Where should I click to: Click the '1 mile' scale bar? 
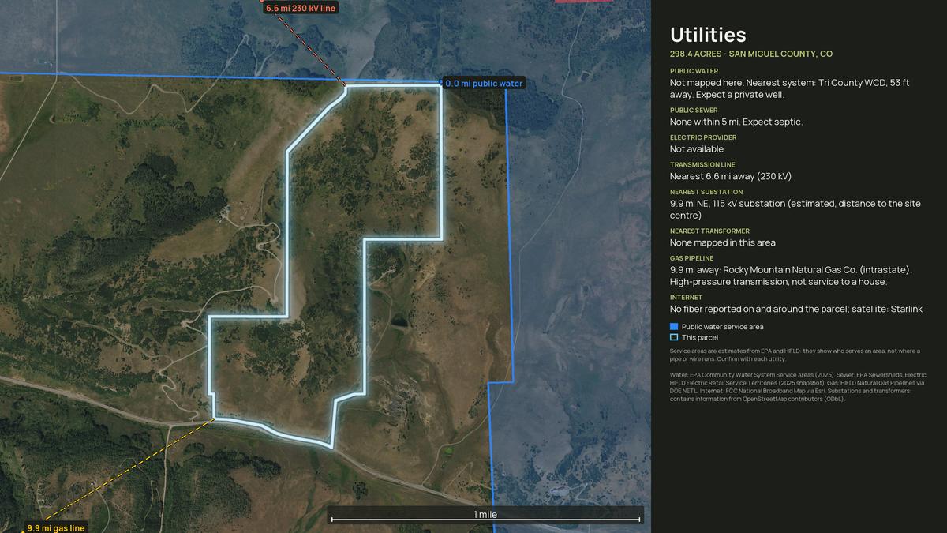coord(485,516)
